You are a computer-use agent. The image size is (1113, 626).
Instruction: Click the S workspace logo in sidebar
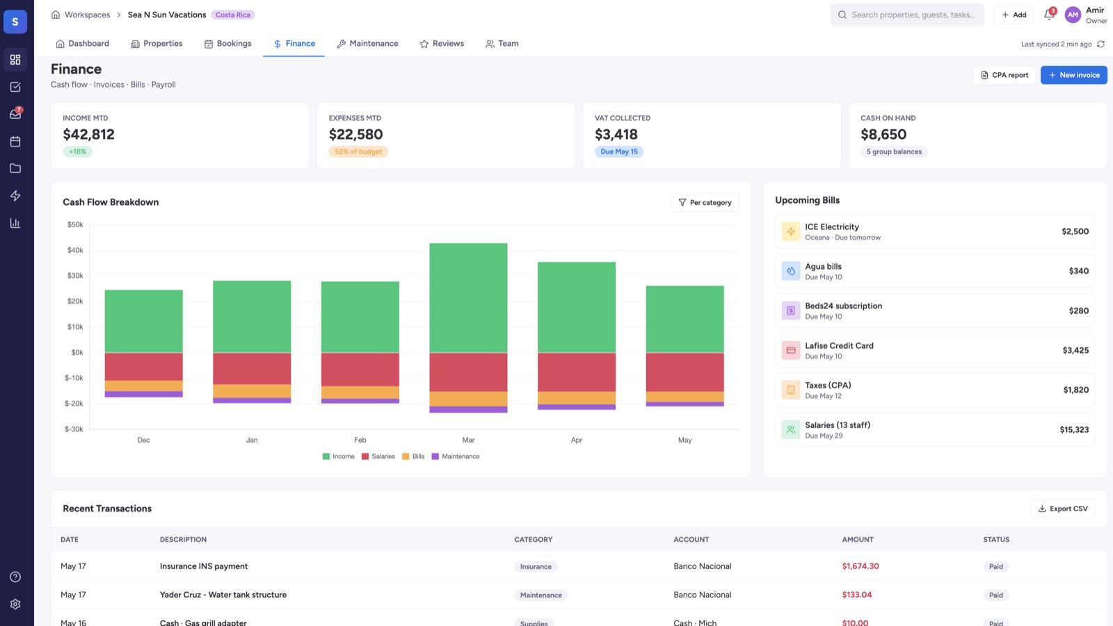15,22
